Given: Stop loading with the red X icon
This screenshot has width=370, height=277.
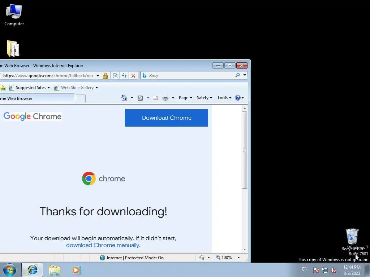Looking at the screenshot, I should click(133, 76).
